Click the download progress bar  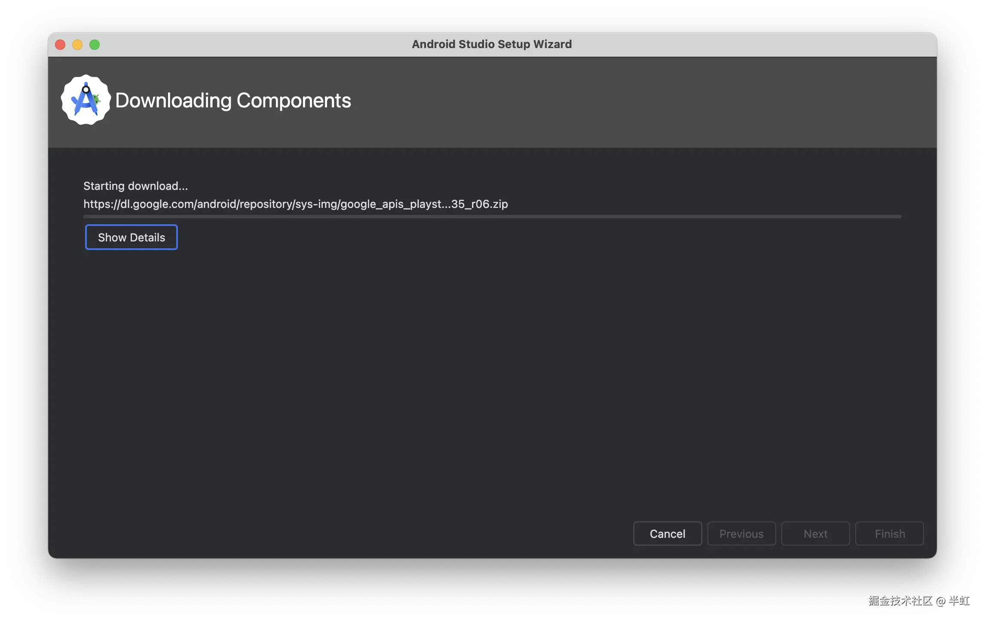click(x=492, y=216)
